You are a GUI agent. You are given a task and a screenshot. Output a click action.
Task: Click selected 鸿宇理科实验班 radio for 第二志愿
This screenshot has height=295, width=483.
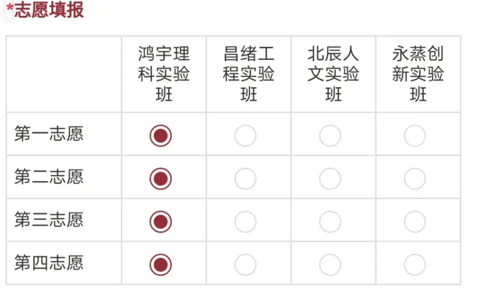[x=161, y=179]
